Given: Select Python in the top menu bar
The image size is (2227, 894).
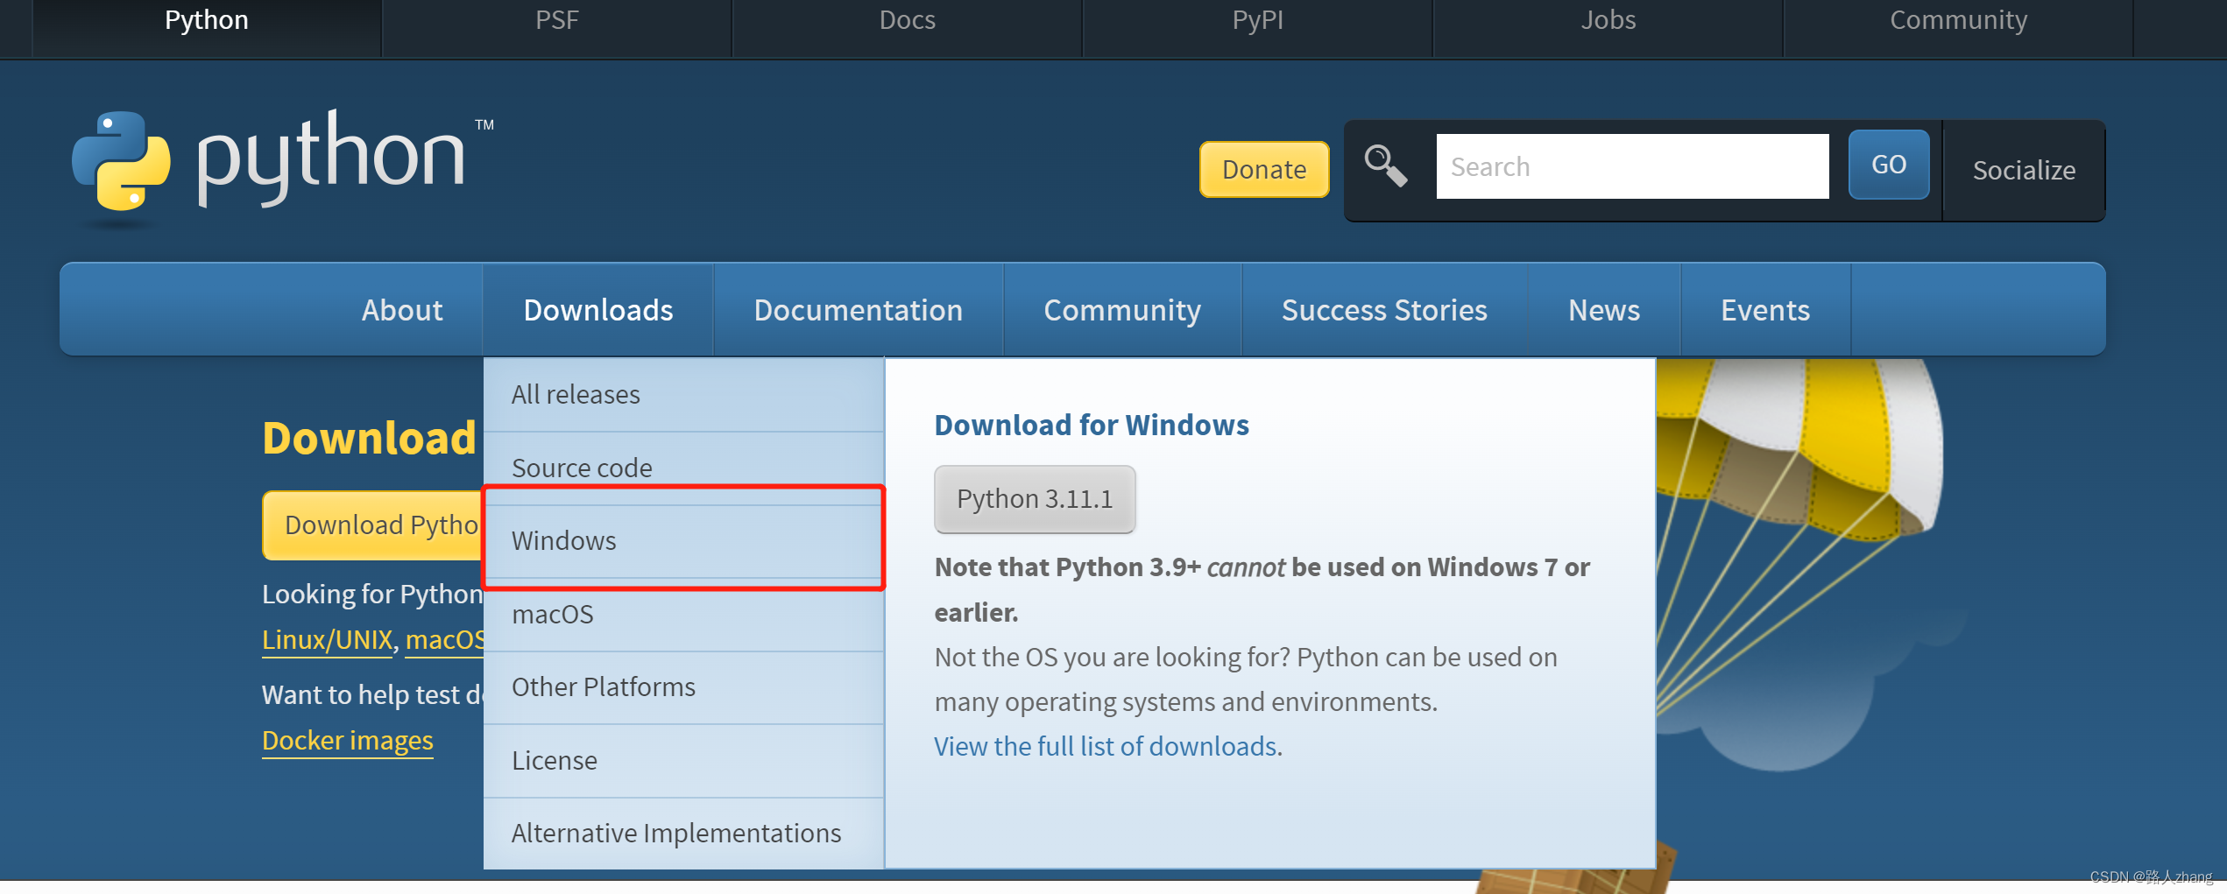Looking at the screenshot, I should coord(206,19).
